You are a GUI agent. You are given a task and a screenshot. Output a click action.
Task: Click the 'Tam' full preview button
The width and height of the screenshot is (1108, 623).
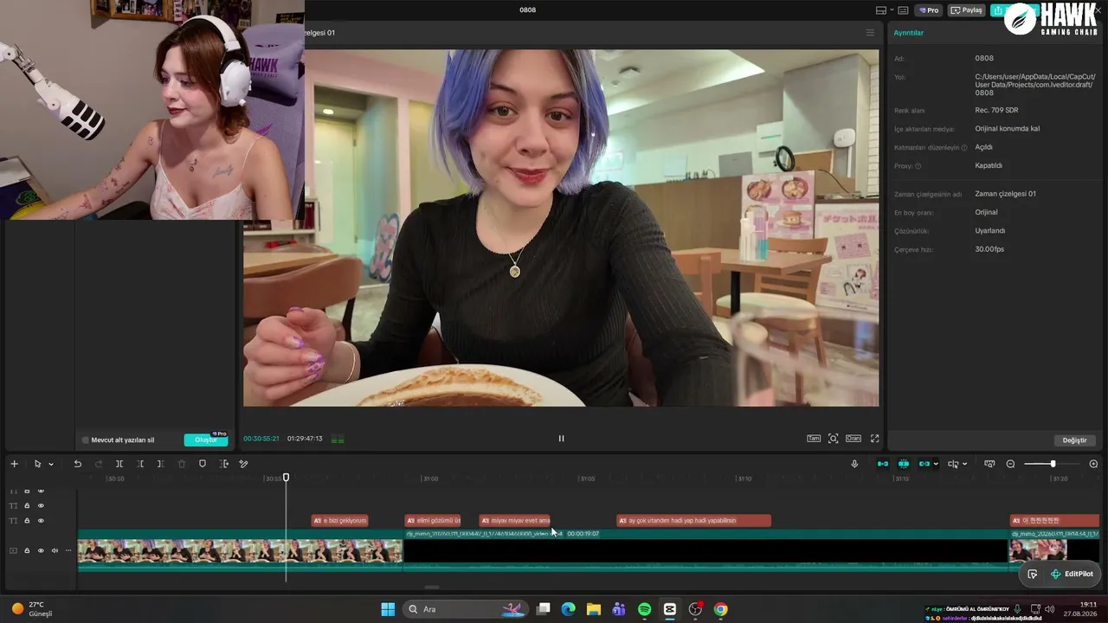[x=814, y=439]
